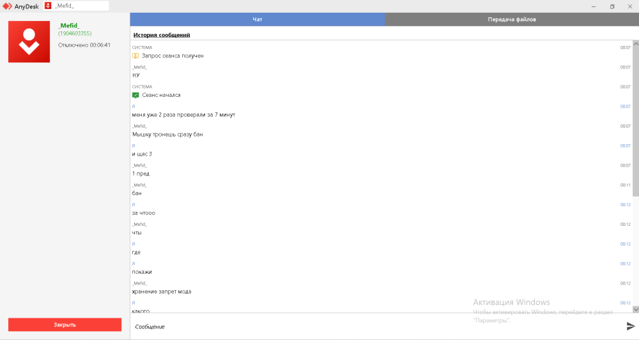Screen dimensions: 639x340
Task: Click the red Закрыть button
Action: pos(65,325)
